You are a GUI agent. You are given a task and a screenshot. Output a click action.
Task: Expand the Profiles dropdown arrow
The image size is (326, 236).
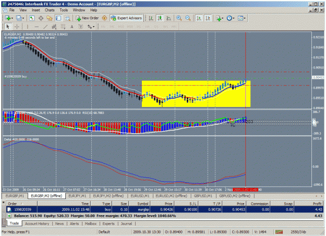(x=23, y=18)
